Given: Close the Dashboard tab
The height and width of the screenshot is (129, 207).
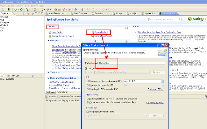Looking at the screenshot, I should 175,13.
